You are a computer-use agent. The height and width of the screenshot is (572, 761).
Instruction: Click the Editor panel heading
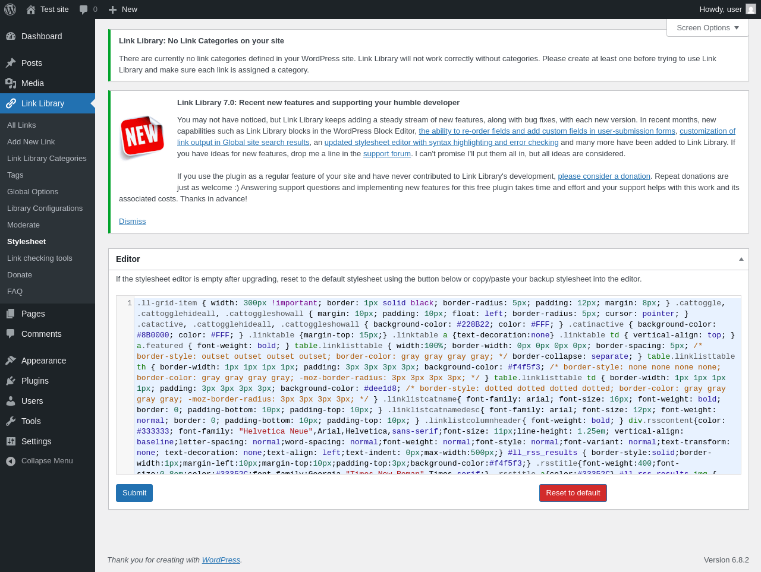pyautogui.click(x=128, y=259)
